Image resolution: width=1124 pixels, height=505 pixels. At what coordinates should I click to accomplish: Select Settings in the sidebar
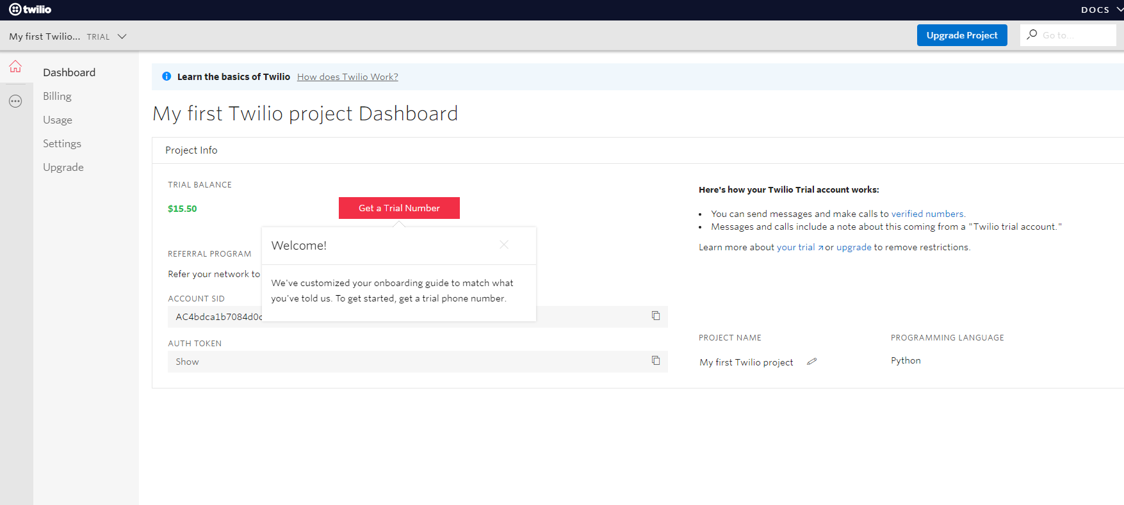[x=62, y=143]
